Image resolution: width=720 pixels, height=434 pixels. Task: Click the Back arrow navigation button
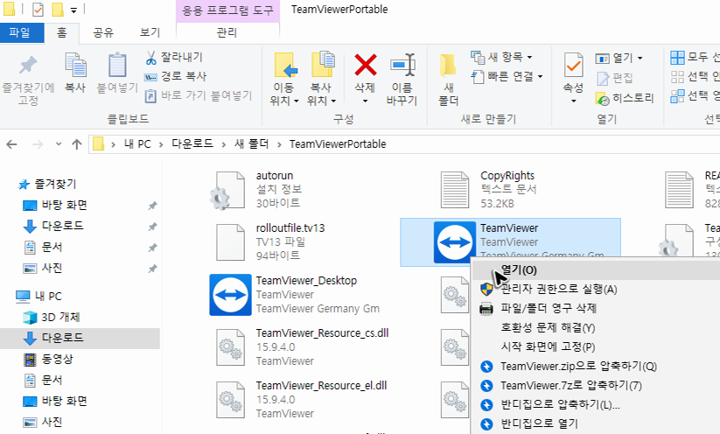11,144
